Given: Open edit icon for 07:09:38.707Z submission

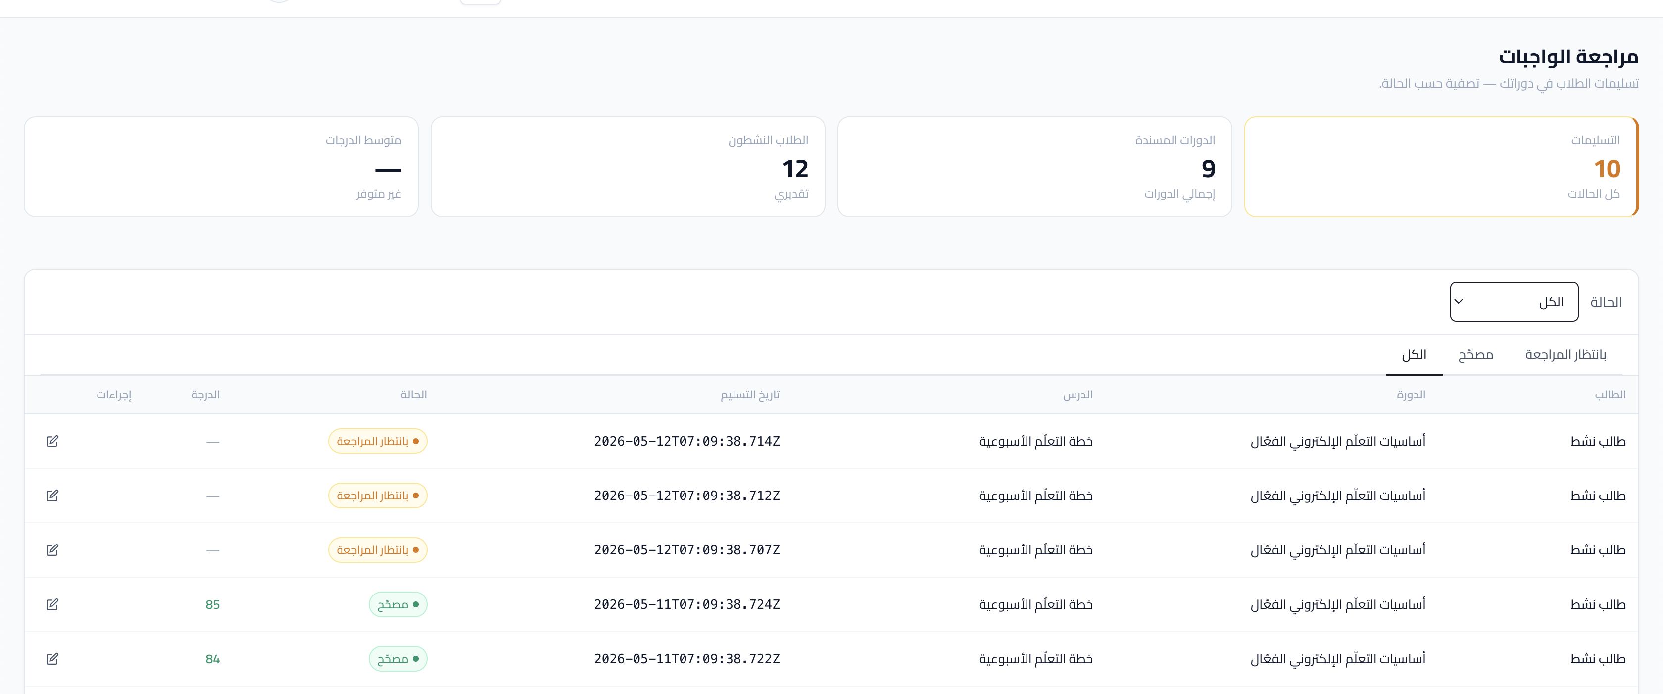Looking at the screenshot, I should click(x=52, y=550).
